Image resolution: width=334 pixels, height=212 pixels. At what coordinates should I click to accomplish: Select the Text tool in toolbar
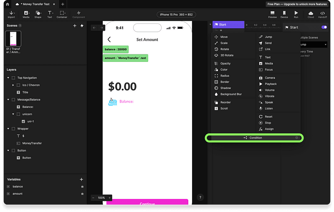click(x=50, y=15)
